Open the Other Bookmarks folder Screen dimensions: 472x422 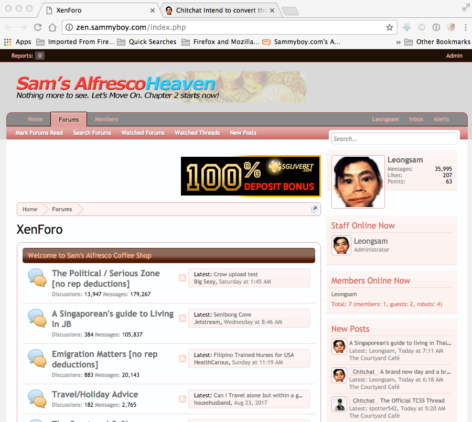click(437, 42)
